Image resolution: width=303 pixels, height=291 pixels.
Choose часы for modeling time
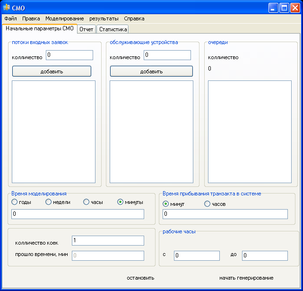[x=87, y=202]
